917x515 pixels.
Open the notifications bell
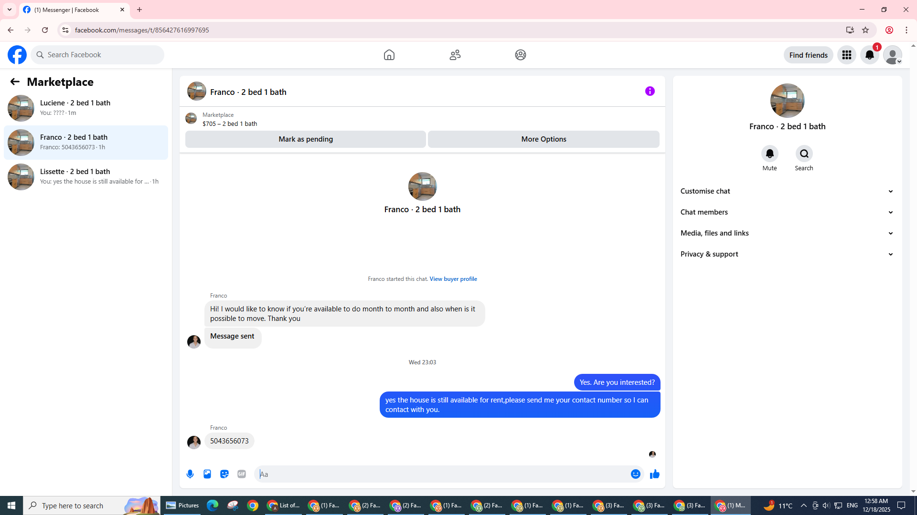click(x=869, y=55)
